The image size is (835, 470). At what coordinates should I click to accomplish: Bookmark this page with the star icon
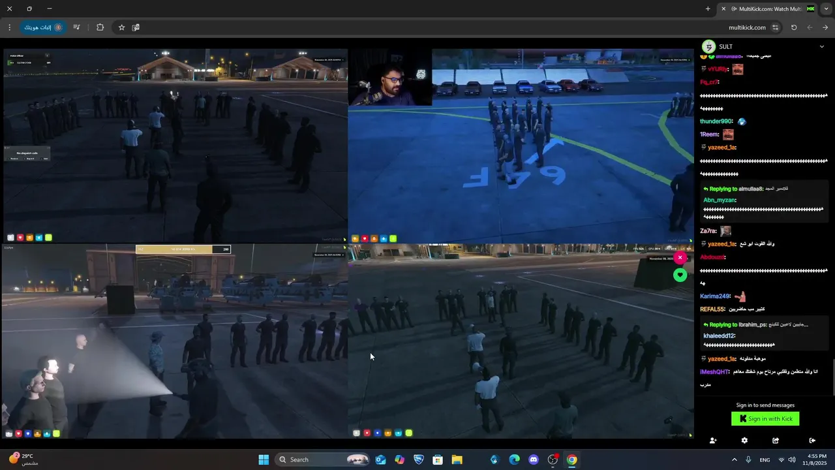(121, 27)
